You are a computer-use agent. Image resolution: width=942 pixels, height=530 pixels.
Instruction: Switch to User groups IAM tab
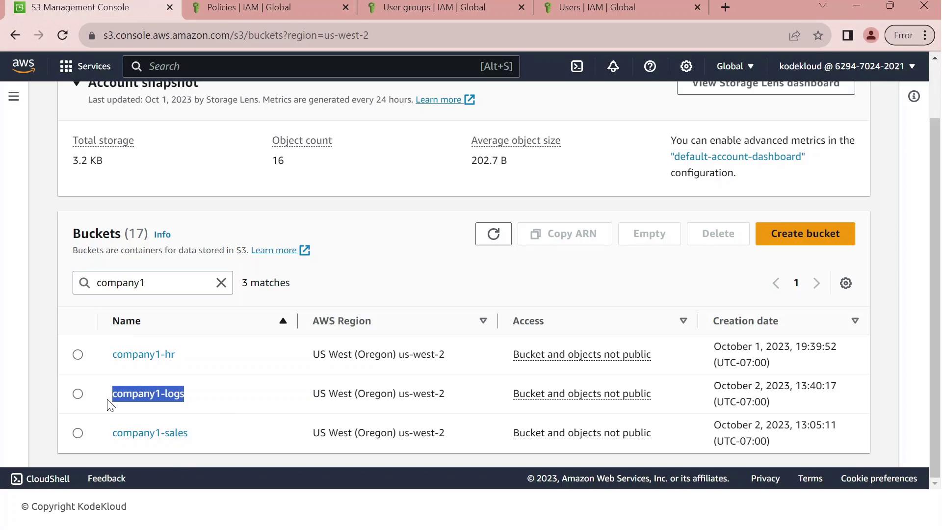coord(434,7)
